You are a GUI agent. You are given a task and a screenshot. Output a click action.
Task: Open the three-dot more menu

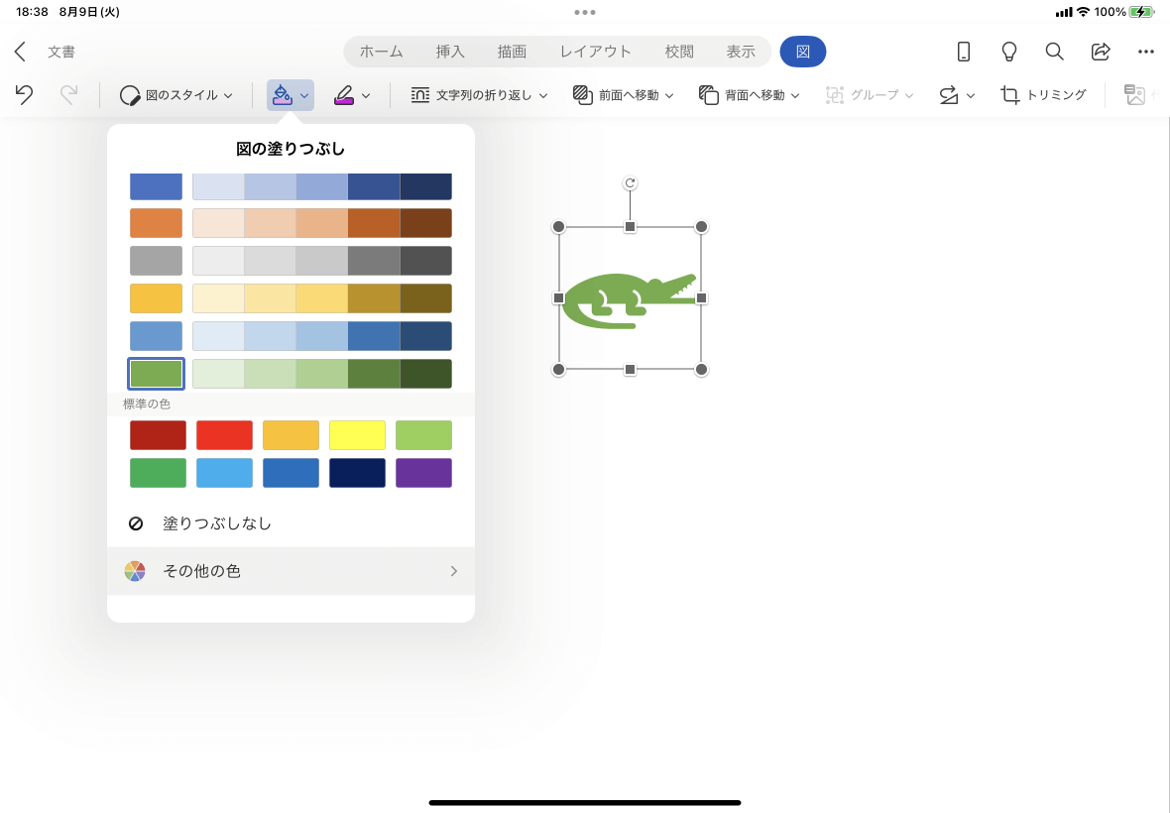coord(1146,52)
